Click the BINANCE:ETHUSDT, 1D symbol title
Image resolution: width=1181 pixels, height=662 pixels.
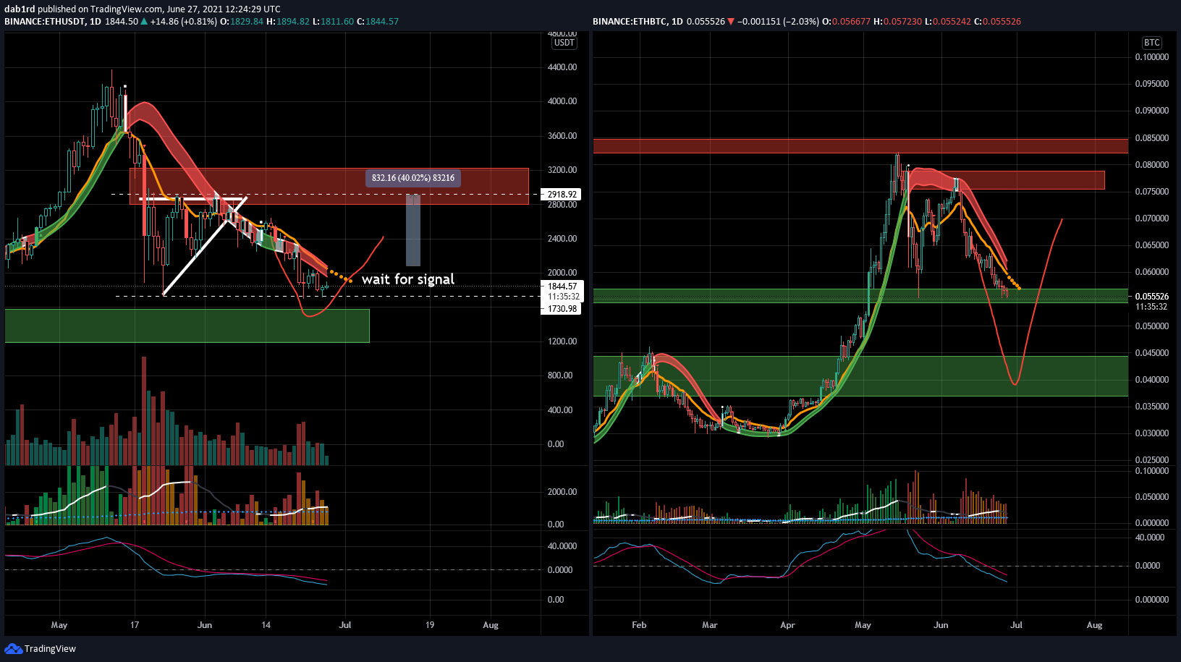(x=53, y=22)
